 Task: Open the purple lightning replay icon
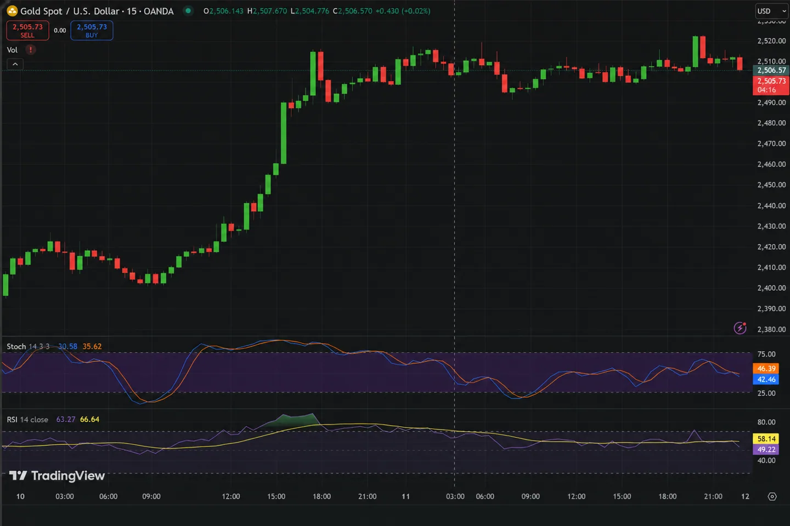(740, 328)
